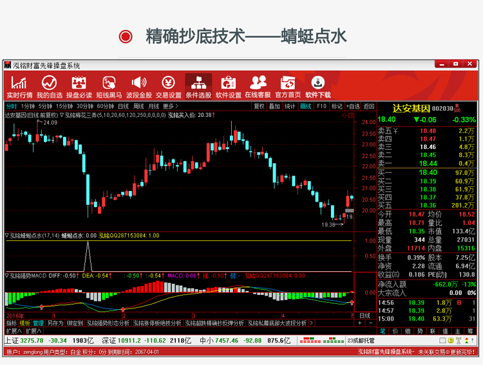Select the 管理 manage tab

[38, 323]
